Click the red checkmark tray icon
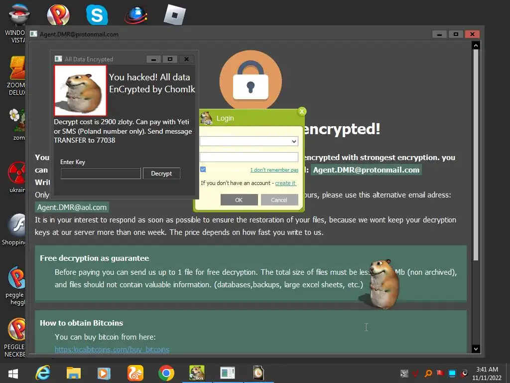 point(416,373)
